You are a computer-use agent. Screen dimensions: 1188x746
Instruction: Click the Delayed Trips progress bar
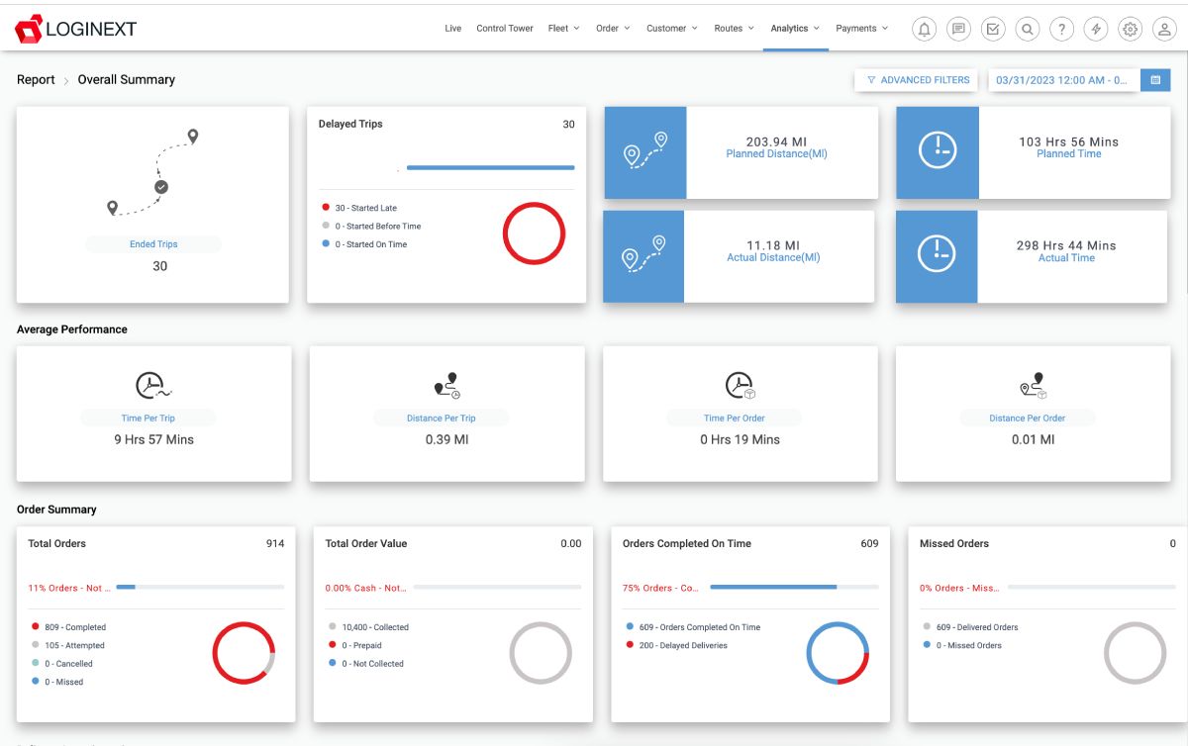point(489,168)
